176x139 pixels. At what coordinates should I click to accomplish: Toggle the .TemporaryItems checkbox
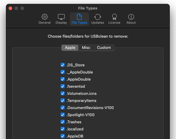63,100
